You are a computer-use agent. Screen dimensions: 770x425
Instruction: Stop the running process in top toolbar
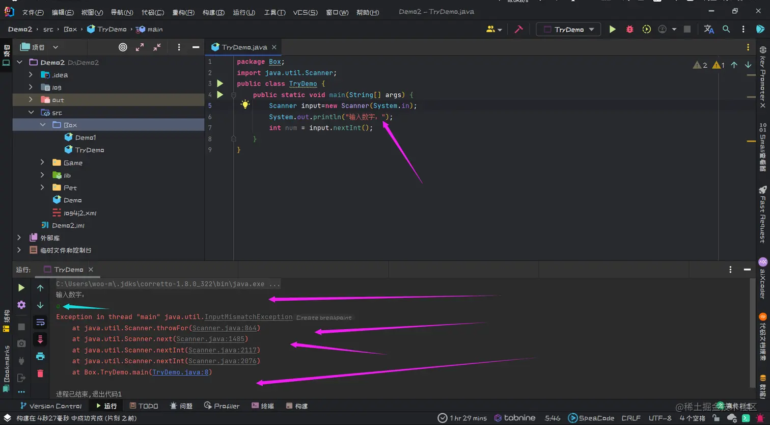(687, 30)
